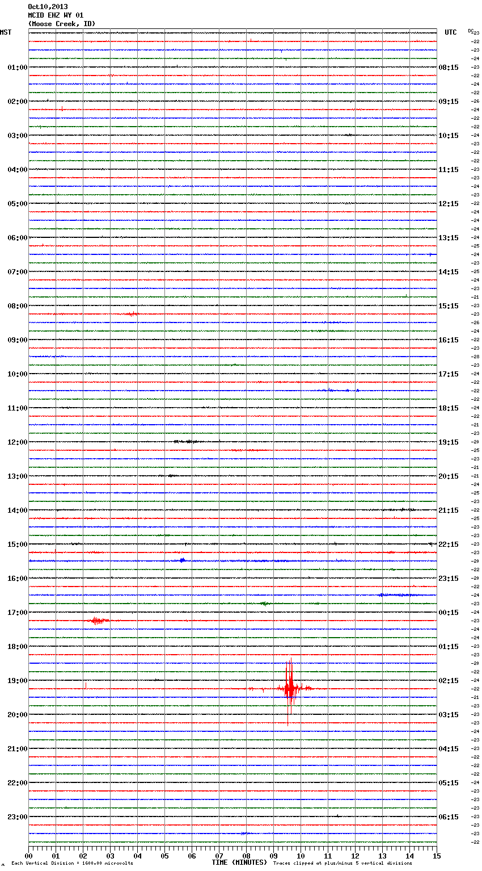Screen dimensions: 482x871
Task: Click minute axis tick label "05"
Action: click(x=165, y=856)
